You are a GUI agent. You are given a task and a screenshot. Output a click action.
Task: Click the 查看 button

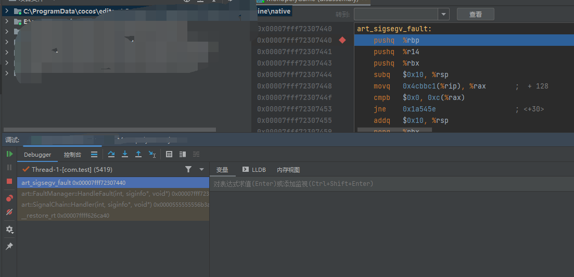476,14
